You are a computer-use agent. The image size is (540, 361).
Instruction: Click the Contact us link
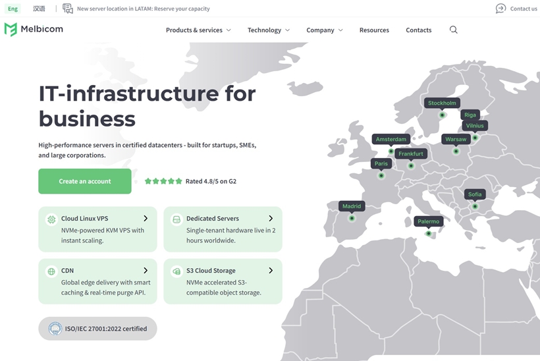[524, 9]
